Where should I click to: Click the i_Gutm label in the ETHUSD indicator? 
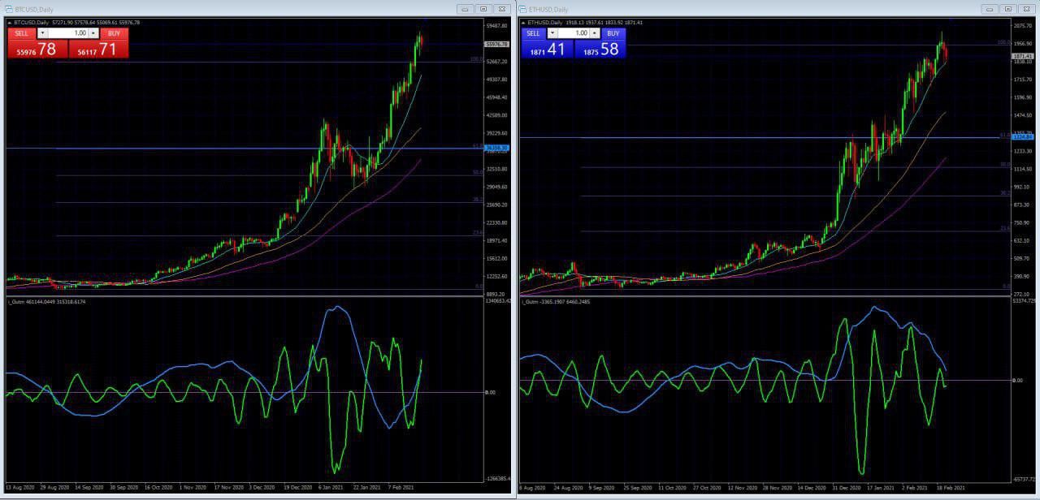[x=530, y=301]
